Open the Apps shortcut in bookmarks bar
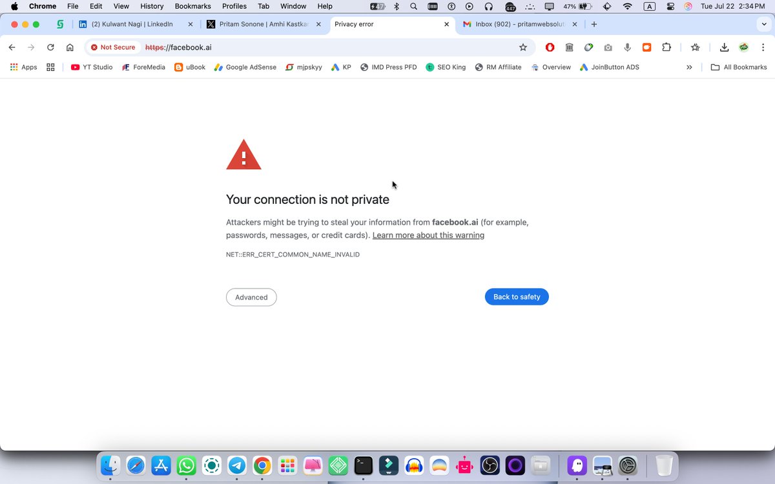775x484 pixels. [x=23, y=67]
